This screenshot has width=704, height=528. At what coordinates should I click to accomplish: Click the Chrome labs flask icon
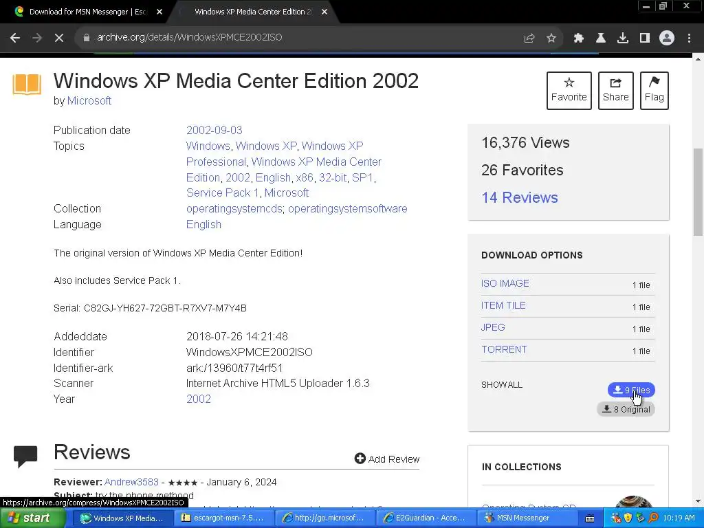point(601,38)
